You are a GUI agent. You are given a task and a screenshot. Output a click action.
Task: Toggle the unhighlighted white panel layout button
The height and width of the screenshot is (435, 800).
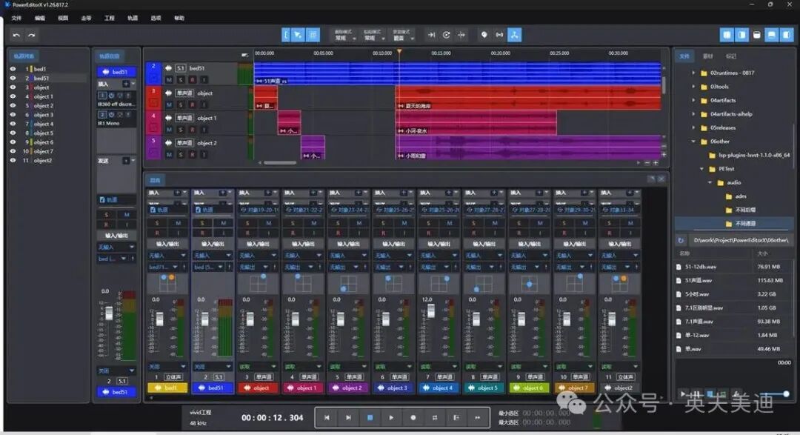click(756, 35)
